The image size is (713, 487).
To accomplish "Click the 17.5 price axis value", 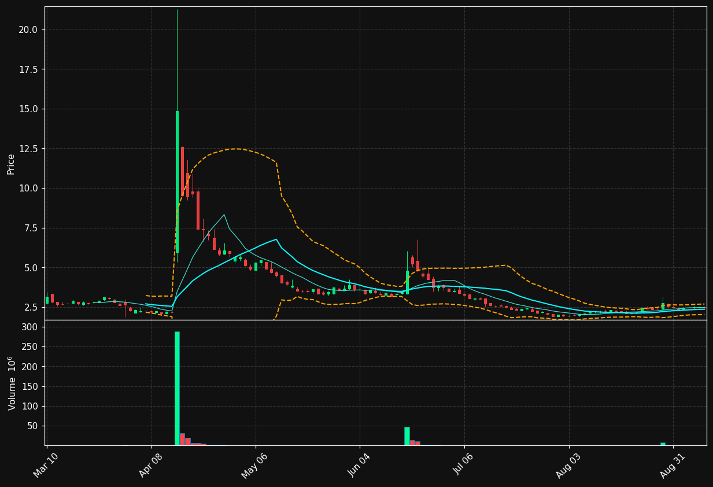I will (x=28, y=69).
